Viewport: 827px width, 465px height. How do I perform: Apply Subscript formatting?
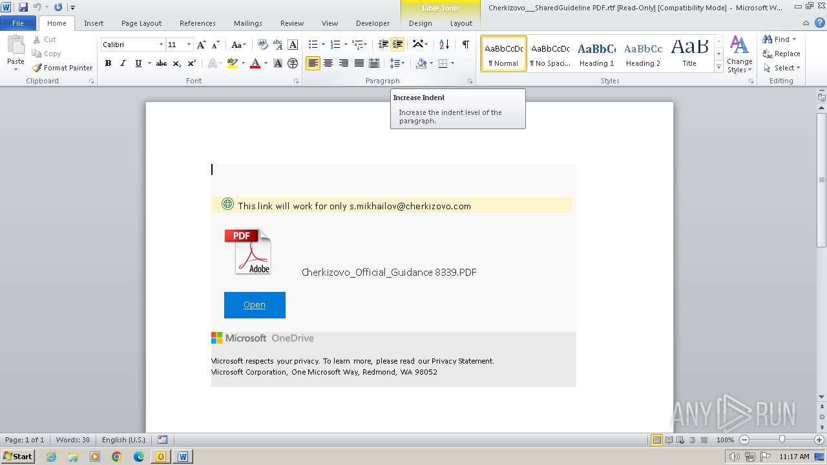pos(177,63)
